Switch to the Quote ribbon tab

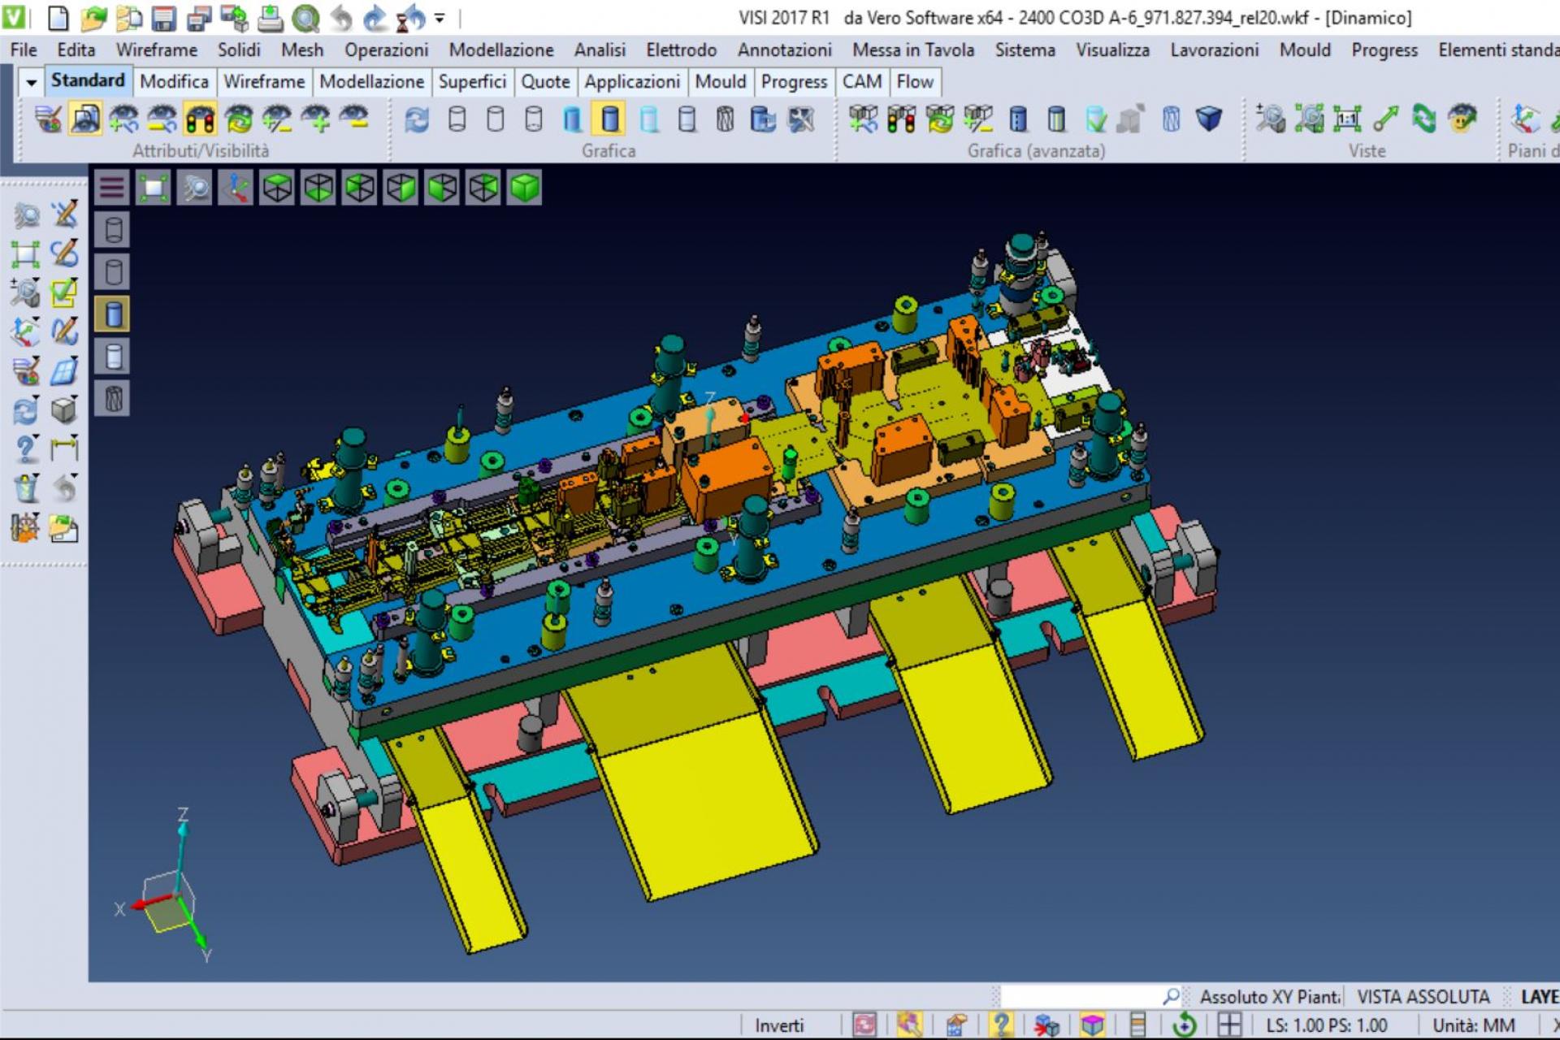pyautogui.click(x=545, y=81)
